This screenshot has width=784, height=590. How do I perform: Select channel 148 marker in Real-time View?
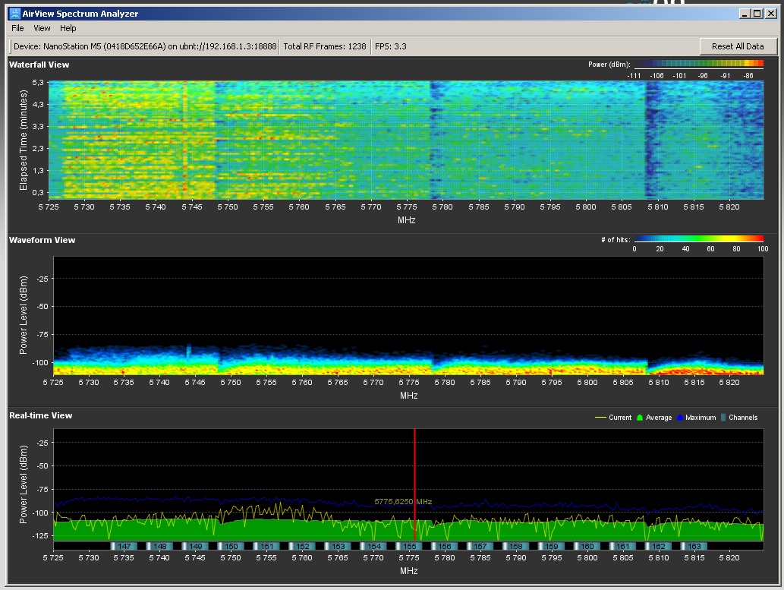click(x=159, y=547)
